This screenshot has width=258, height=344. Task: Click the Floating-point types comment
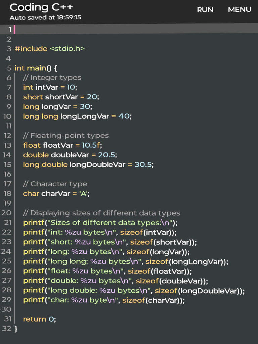(x=66, y=136)
